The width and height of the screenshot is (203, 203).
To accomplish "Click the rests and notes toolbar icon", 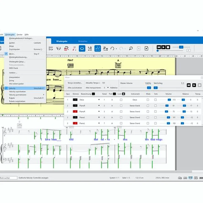I will point(90,48).
